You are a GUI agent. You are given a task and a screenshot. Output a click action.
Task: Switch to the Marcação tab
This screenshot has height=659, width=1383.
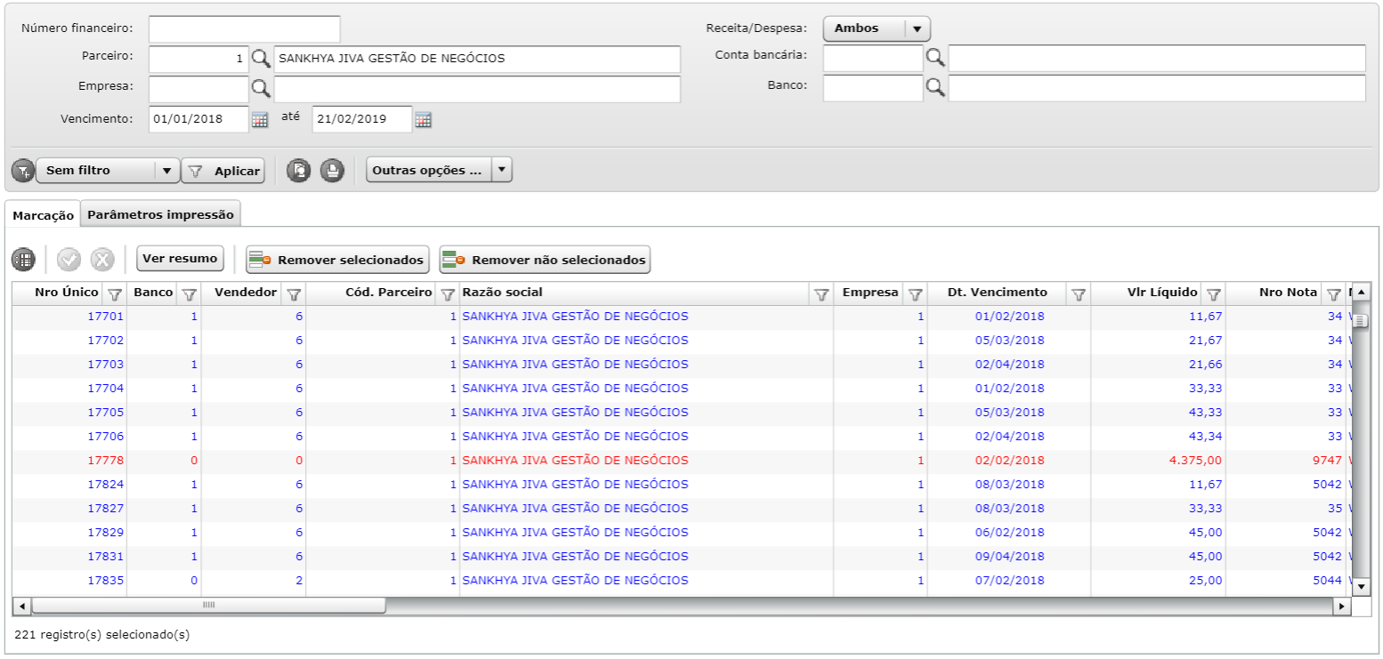[44, 215]
